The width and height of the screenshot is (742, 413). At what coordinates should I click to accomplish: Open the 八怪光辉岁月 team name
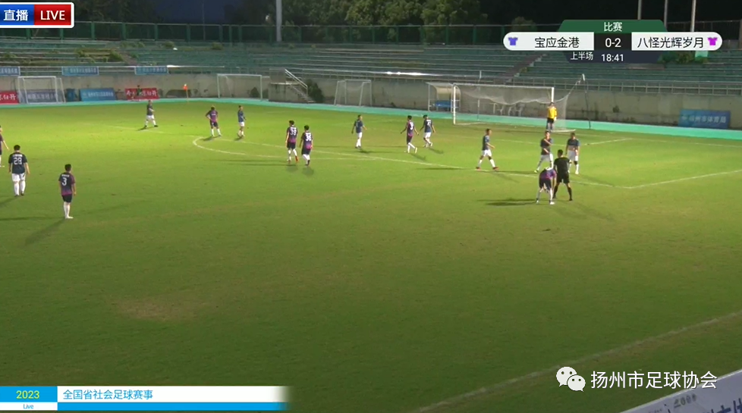coord(671,42)
